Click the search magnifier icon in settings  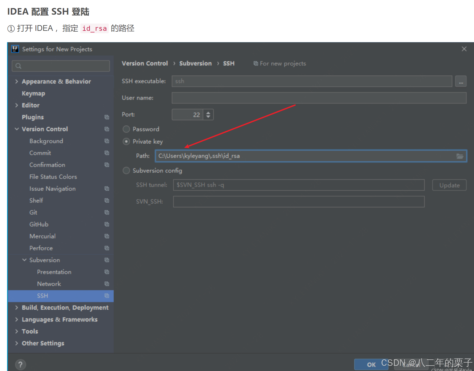(x=18, y=66)
